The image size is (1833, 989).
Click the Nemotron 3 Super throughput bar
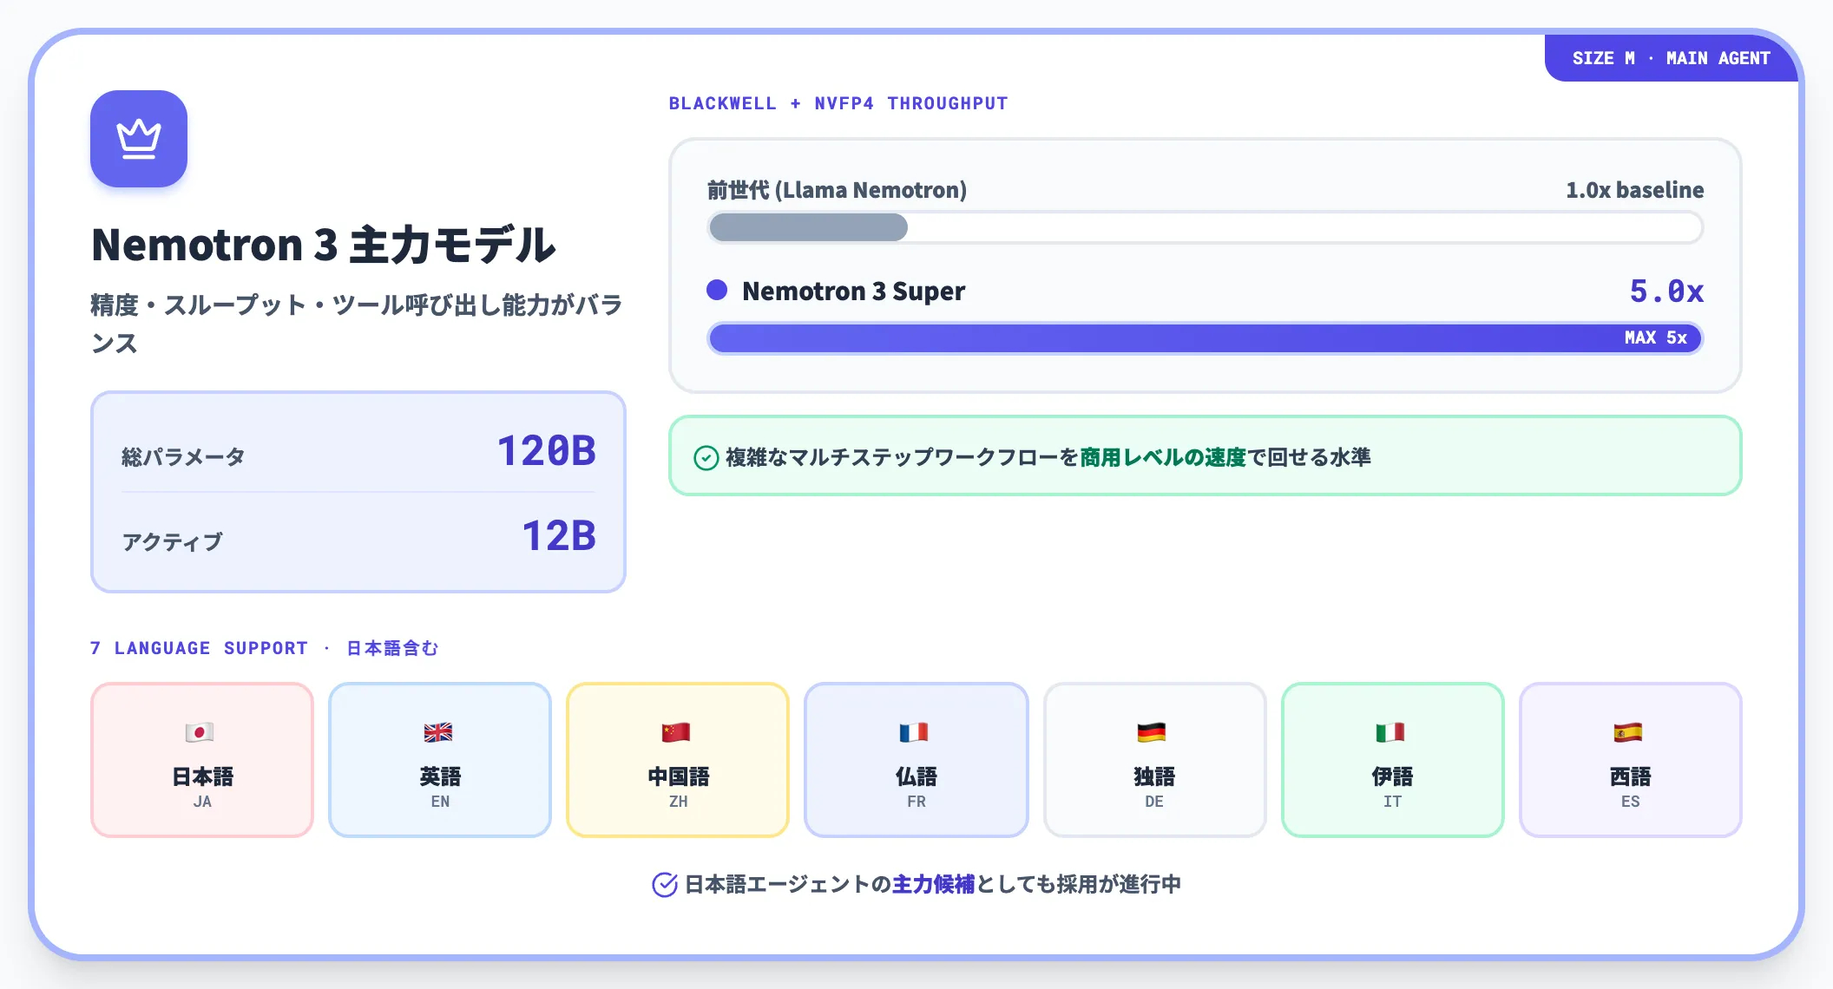[x=1206, y=337]
